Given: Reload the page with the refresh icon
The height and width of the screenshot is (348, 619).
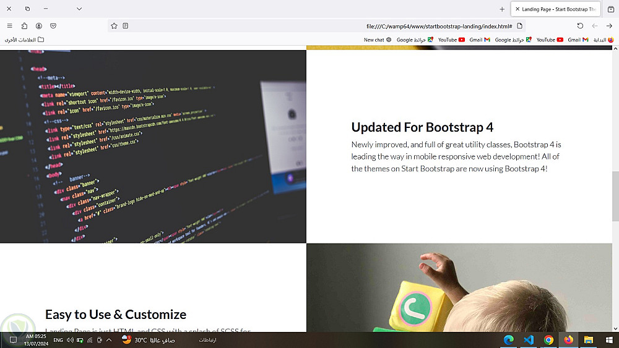Looking at the screenshot, I should [x=580, y=25].
